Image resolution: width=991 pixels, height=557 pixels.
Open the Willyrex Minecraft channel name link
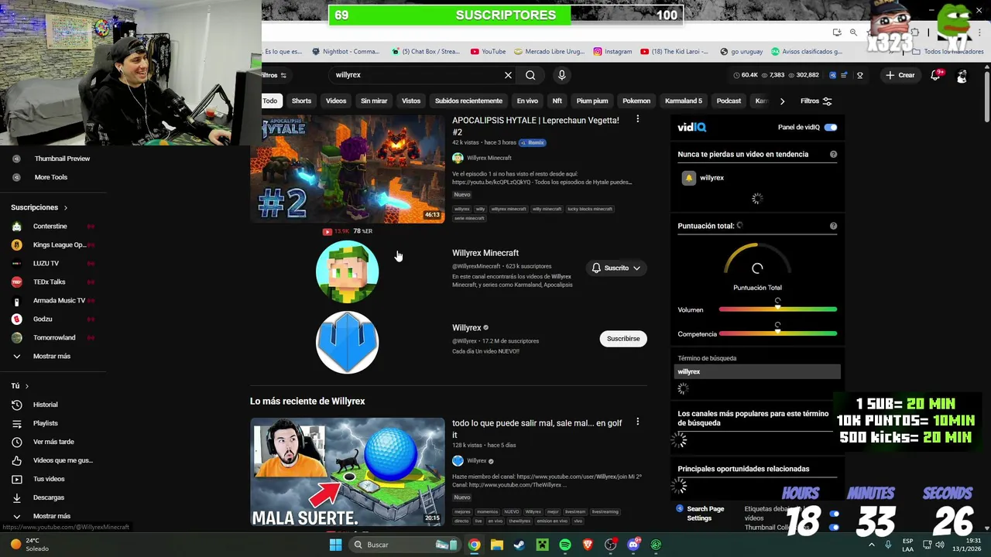(x=485, y=253)
